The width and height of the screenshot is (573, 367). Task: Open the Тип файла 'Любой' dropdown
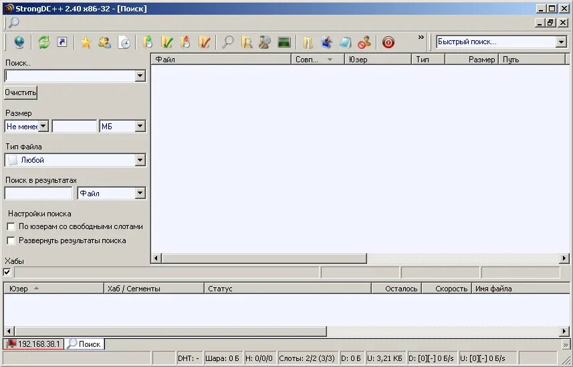(x=140, y=160)
